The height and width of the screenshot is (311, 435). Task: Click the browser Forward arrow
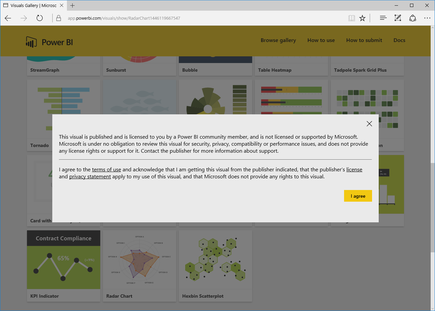[24, 18]
